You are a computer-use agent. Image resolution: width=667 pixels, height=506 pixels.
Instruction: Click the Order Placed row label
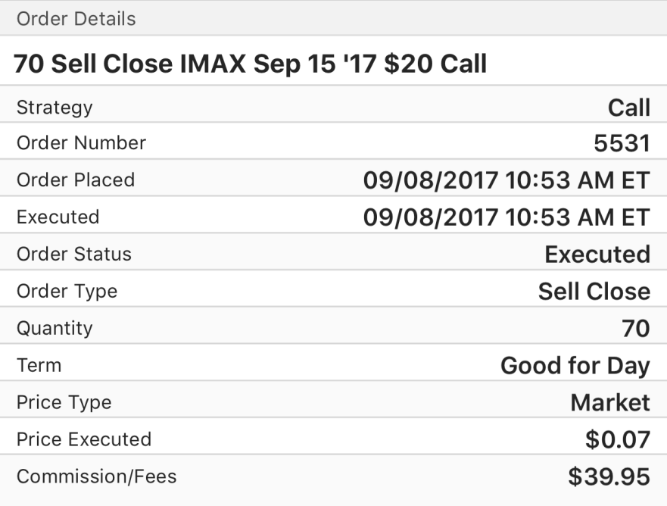tap(76, 180)
